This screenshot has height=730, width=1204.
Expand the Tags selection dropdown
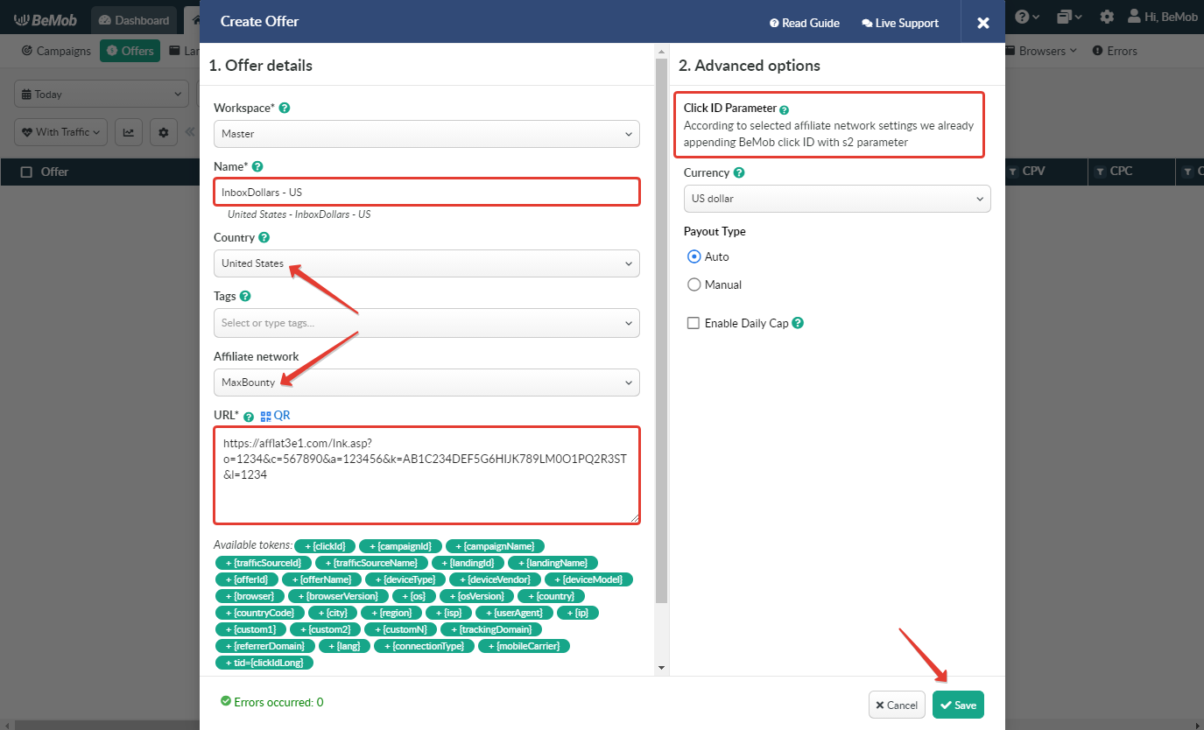[426, 323]
